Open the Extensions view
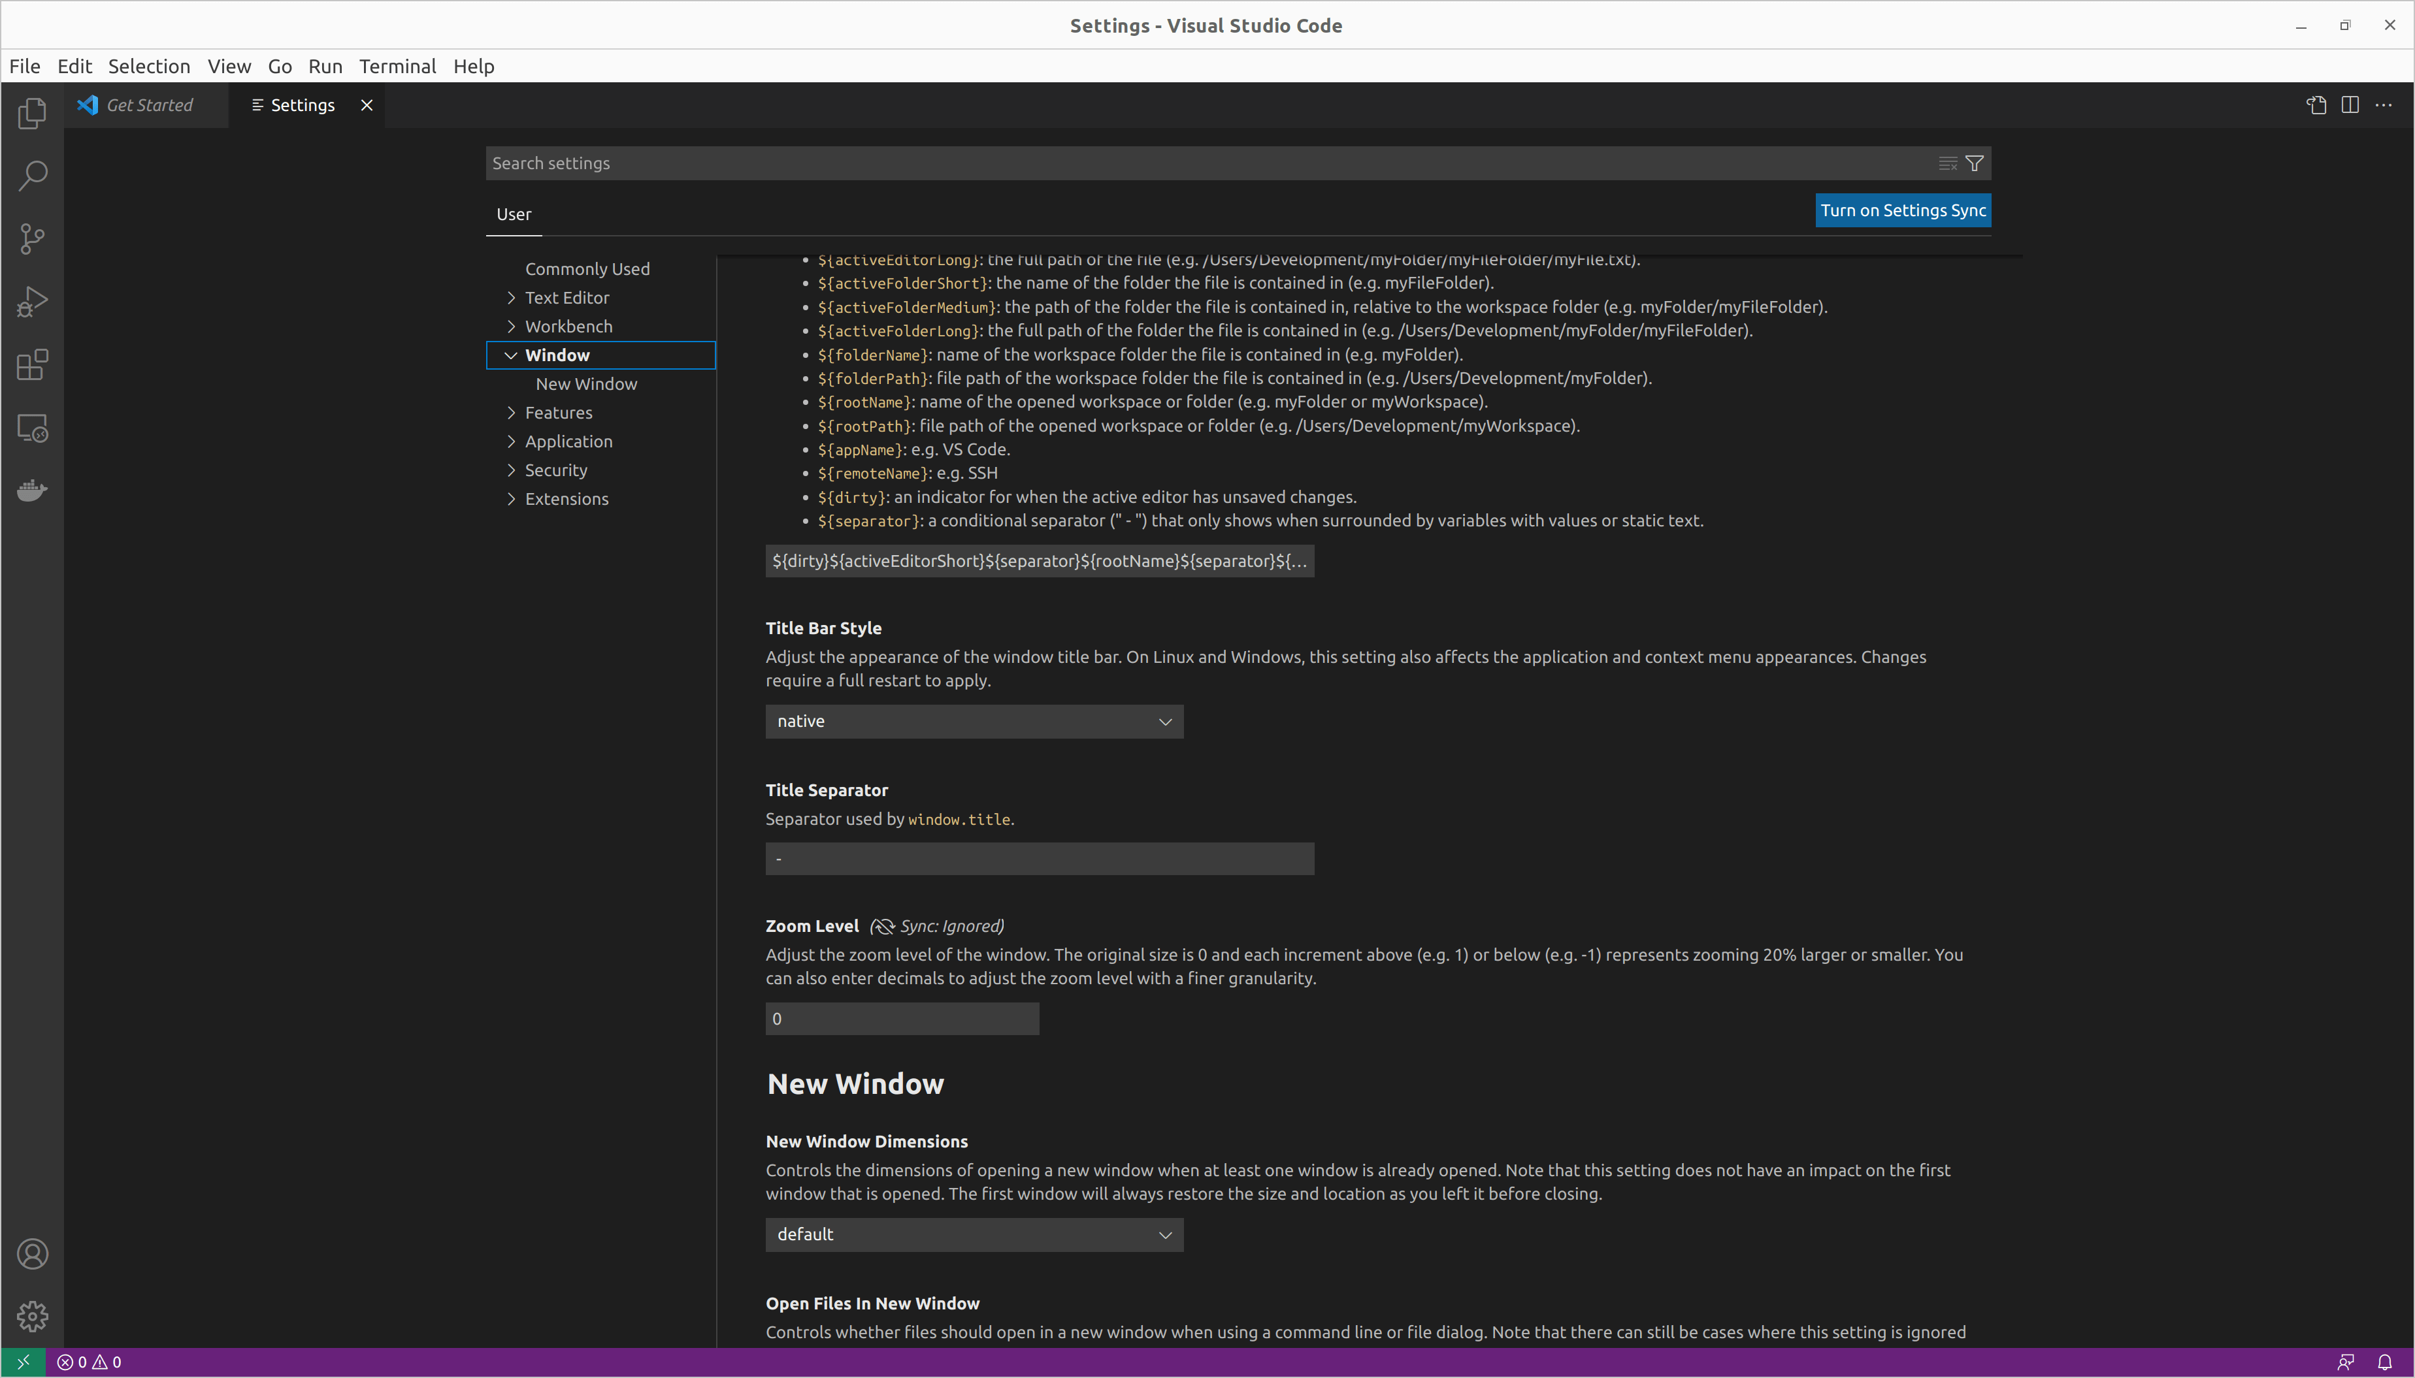The image size is (2415, 1378). (x=31, y=364)
